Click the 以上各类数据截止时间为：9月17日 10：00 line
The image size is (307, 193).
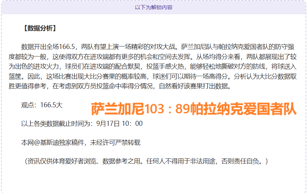pos(82,124)
